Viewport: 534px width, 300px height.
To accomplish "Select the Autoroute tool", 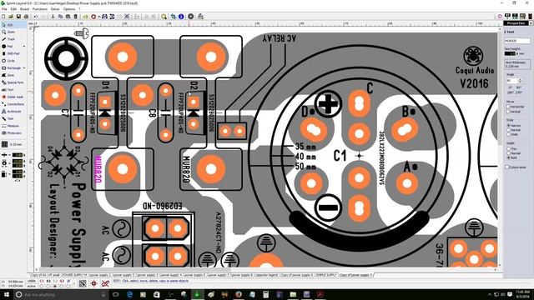I will (13, 111).
